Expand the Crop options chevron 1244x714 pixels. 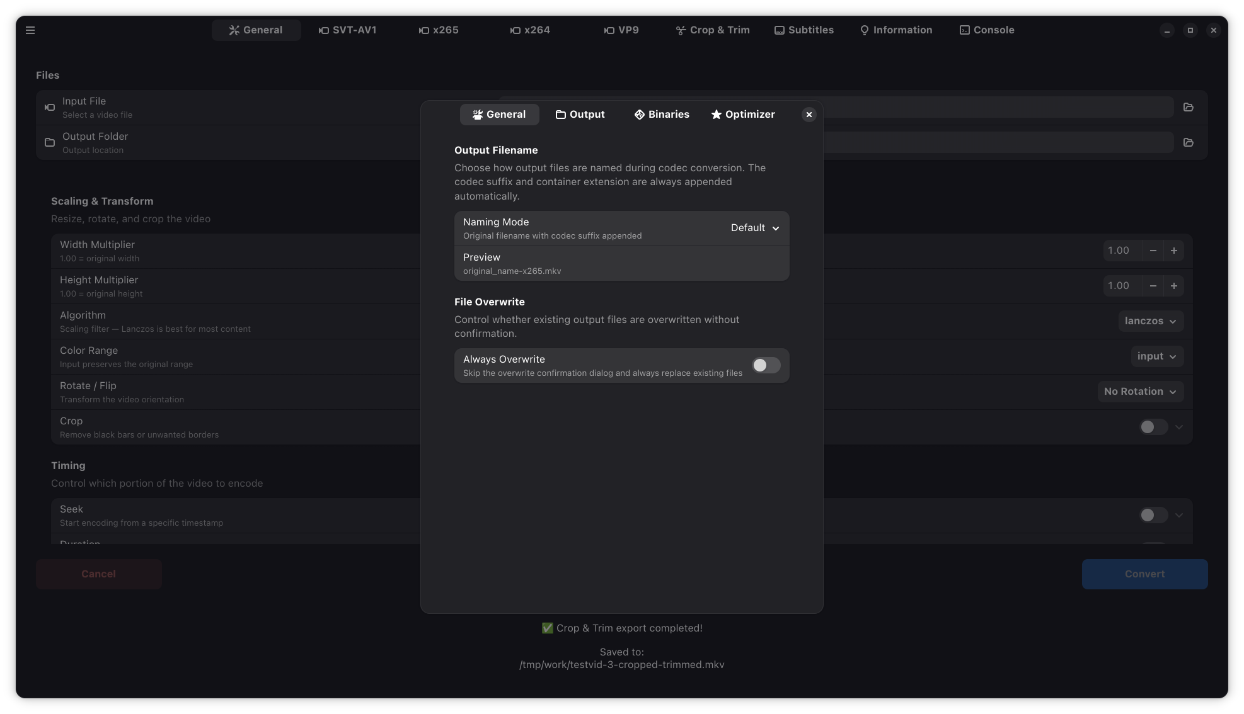1178,427
